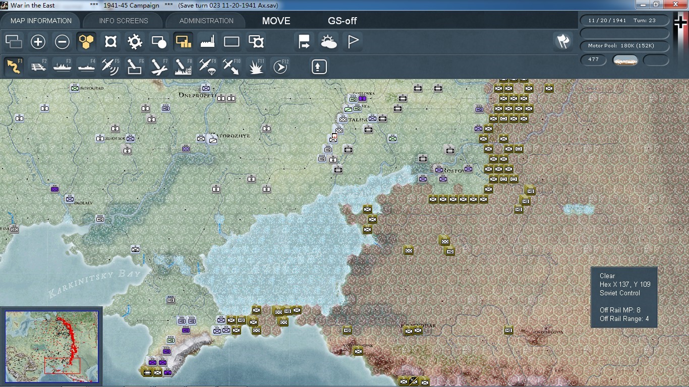The image size is (689, 387).
Task: Switch to the MAP INFORMATION tab
Action: coord(41,21)
